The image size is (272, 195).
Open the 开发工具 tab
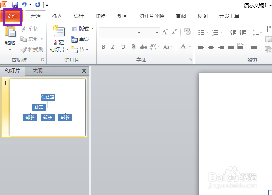pyautogui.click(x=229, y=16)
